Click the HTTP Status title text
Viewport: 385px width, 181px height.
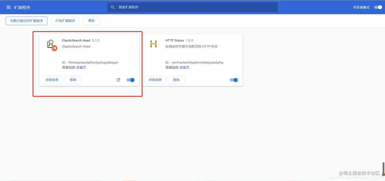[x=174, y=40]
